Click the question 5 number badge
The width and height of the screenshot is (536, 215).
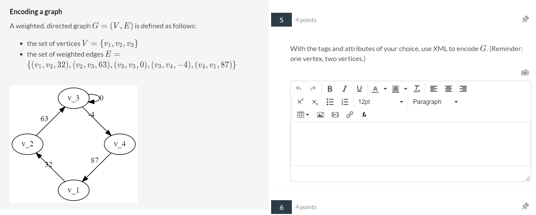pyautogui.click(x=281, y=20)
